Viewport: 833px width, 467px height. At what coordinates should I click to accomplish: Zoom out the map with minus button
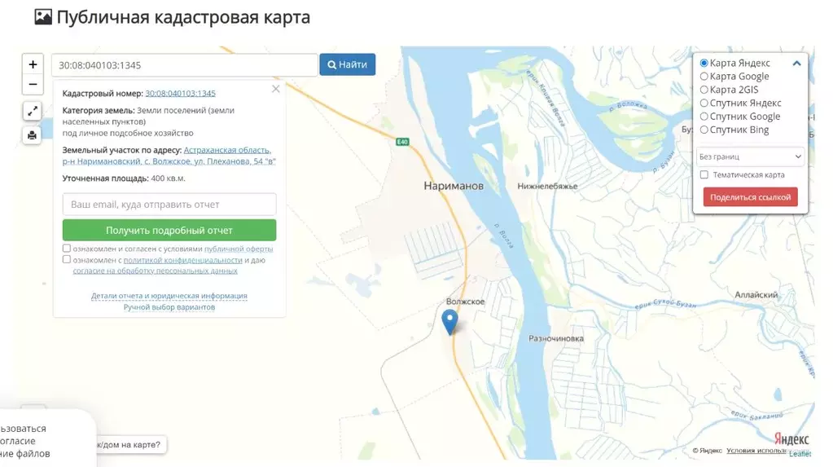(x=33, y=85)
